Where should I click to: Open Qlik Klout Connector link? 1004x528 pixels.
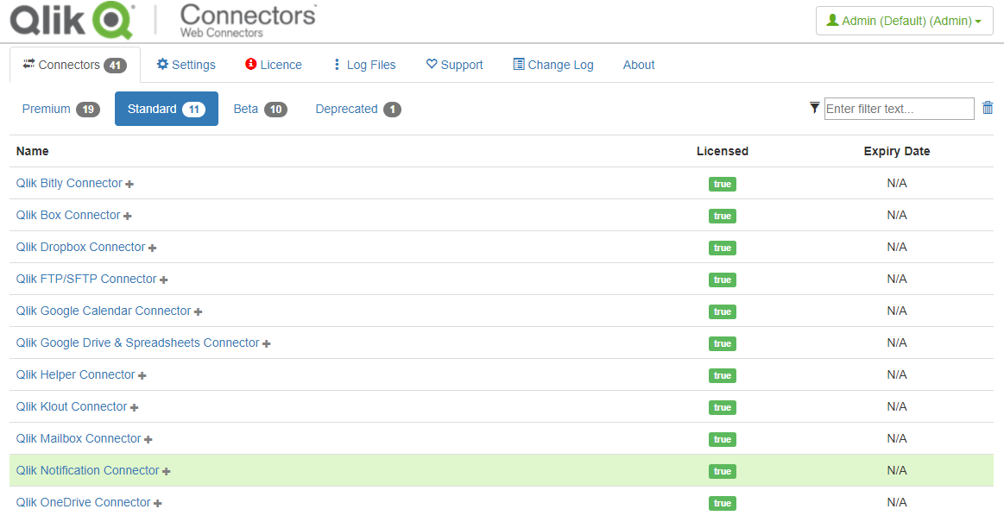click(x=72, y=407)
